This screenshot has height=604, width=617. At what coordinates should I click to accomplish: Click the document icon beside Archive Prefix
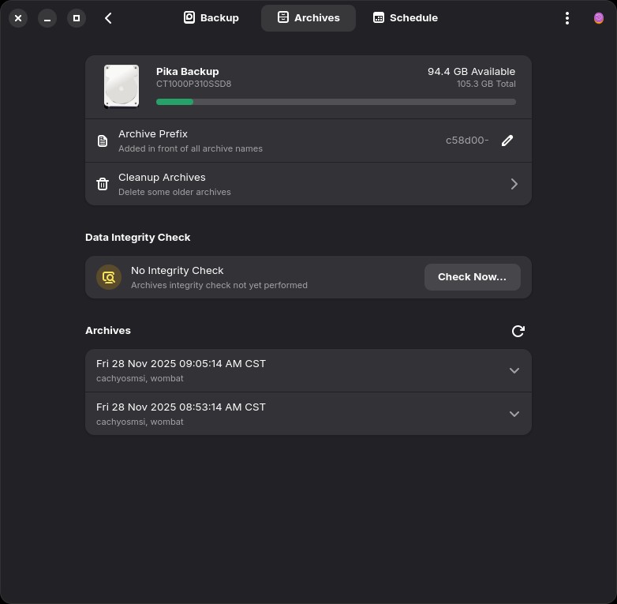[x=103, y=141]
